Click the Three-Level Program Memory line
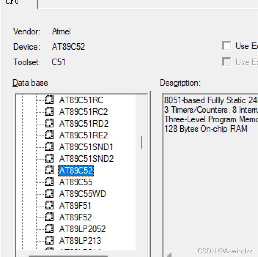The height and width of the screenshot is (257, 258). [x=211, y=119]
